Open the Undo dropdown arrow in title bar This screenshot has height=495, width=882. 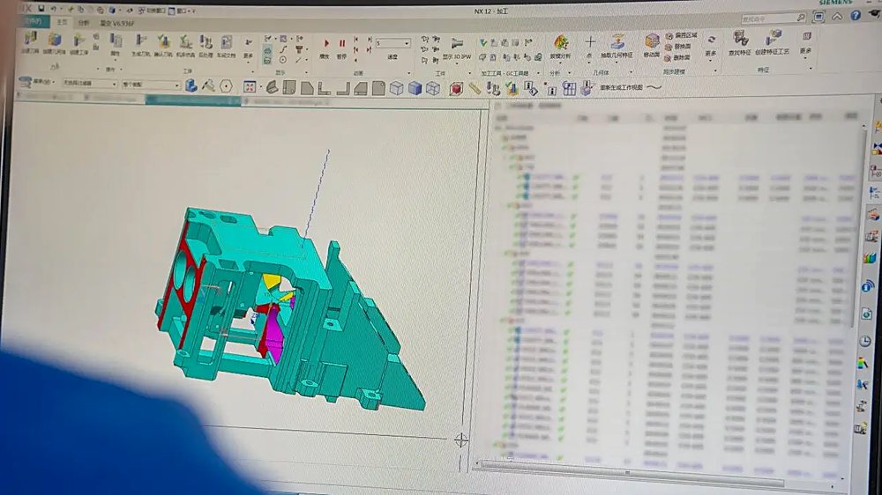61,10
